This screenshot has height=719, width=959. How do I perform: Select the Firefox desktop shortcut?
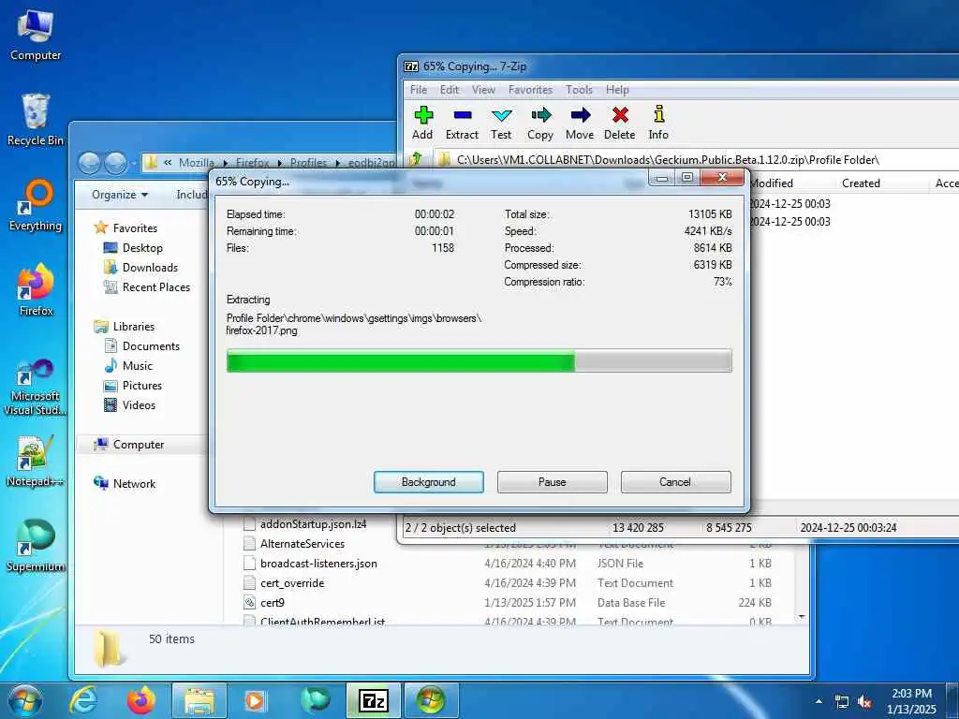point(36,290)
